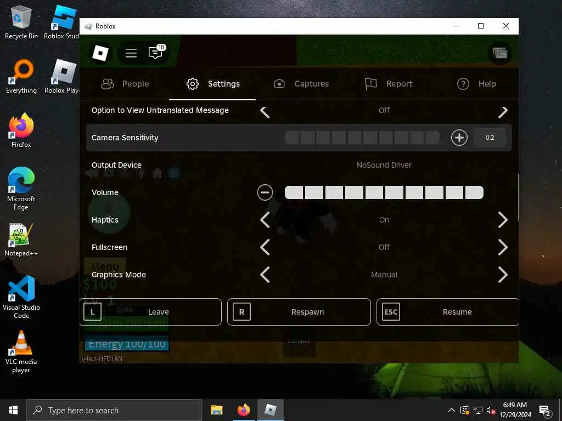The height and width of the screenshot is (421, 562).
Task: Open the security tray icon with warning badge
Action: pyautogui.click(x=465, y=410)
